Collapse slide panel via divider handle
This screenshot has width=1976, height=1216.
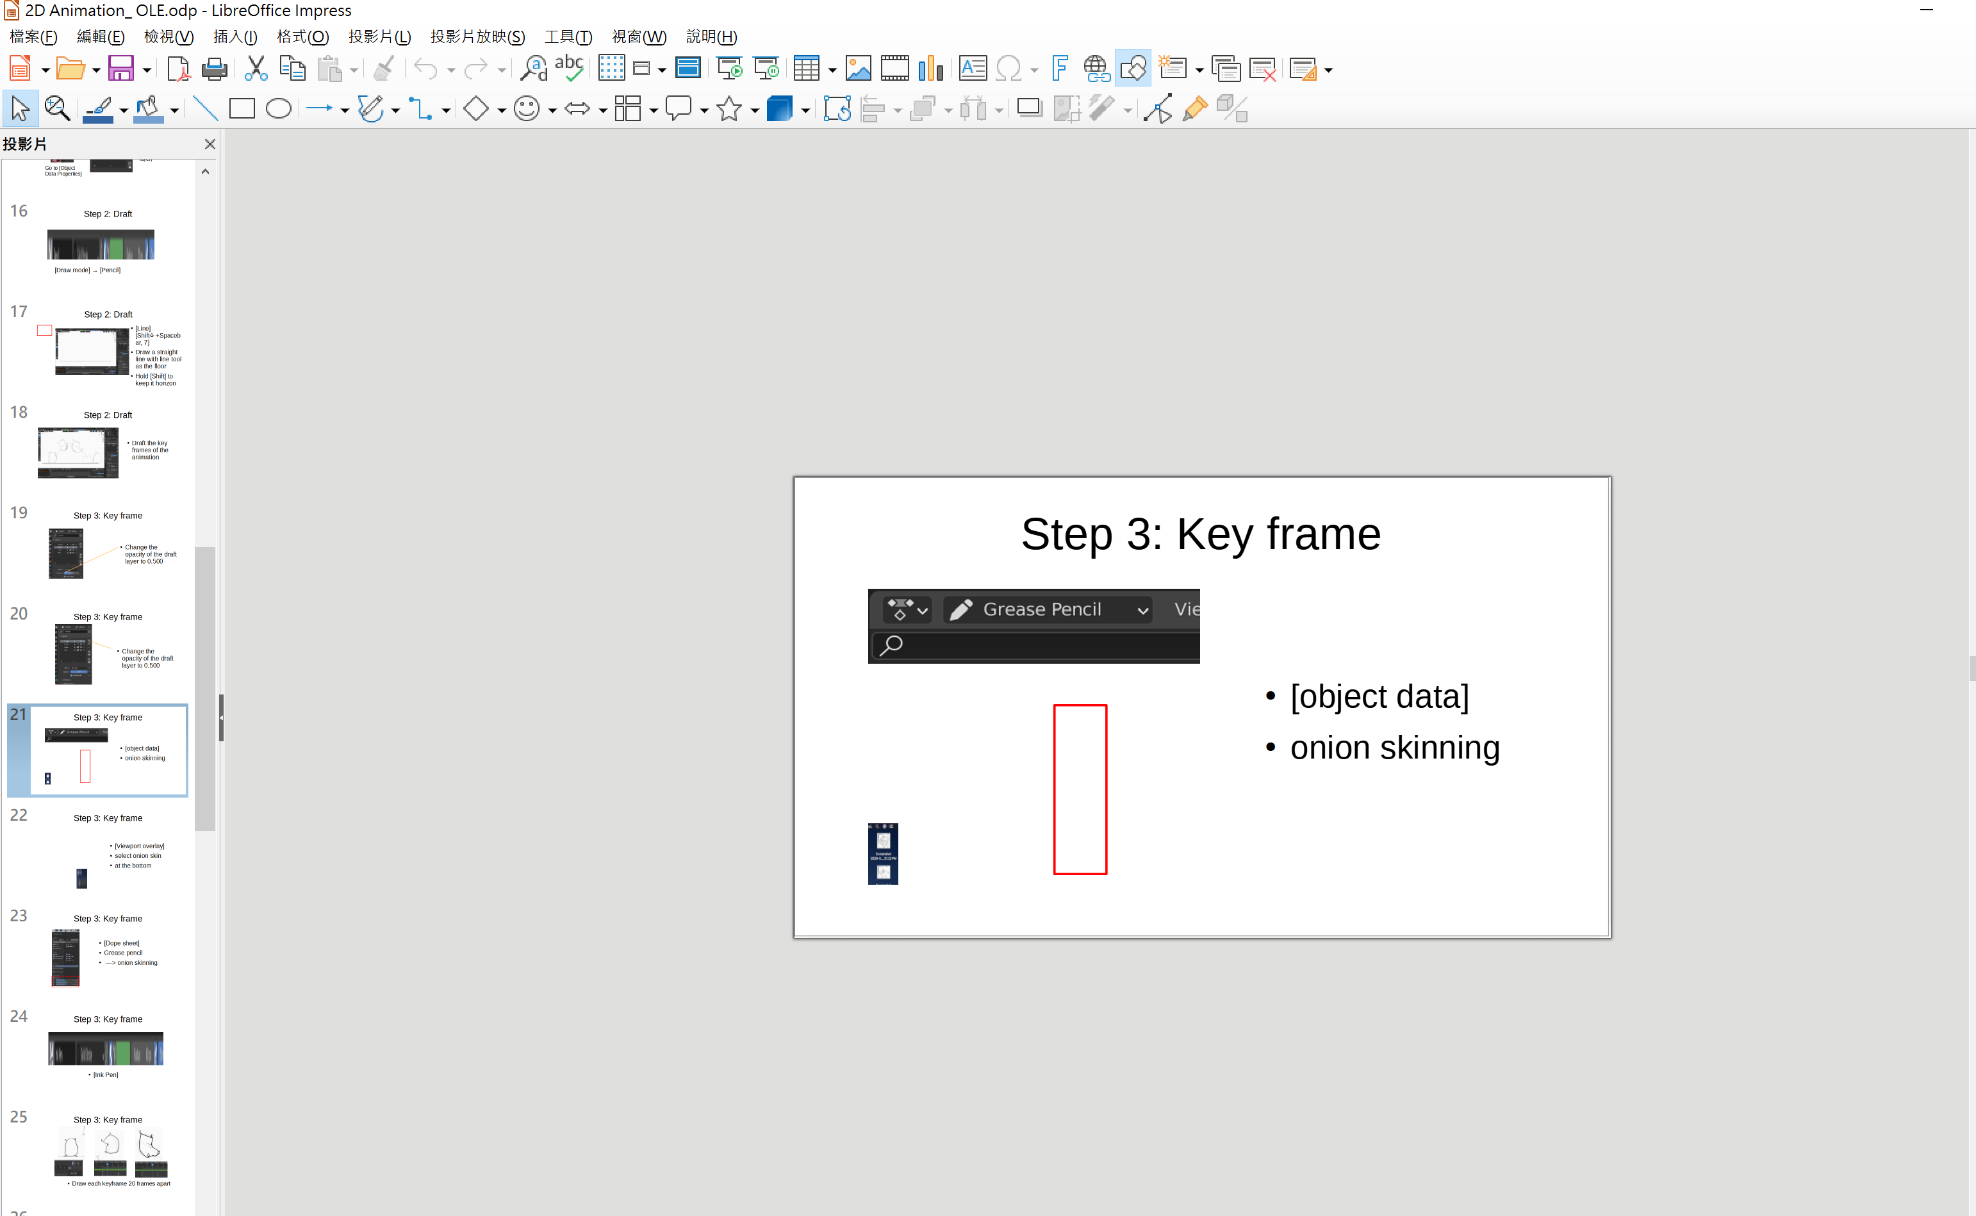point(221,718)
